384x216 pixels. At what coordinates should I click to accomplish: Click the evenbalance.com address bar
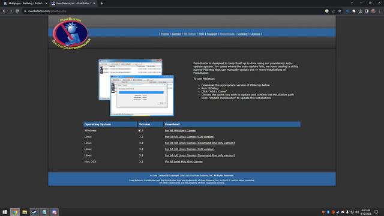coord(172,11)
